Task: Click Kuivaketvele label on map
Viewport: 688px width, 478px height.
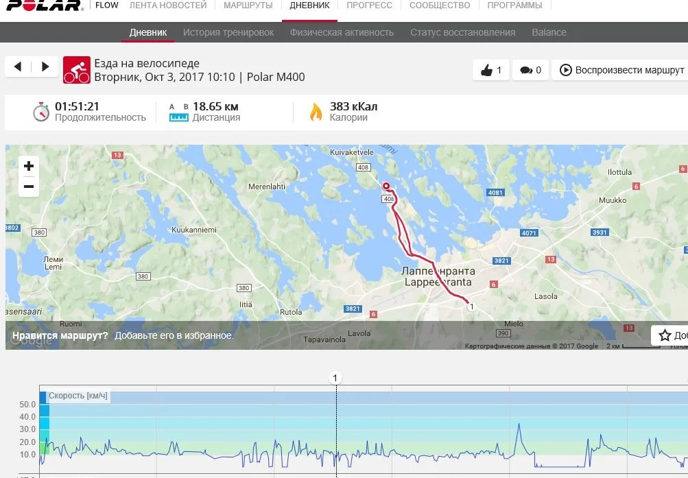Action: coord(352,152)
